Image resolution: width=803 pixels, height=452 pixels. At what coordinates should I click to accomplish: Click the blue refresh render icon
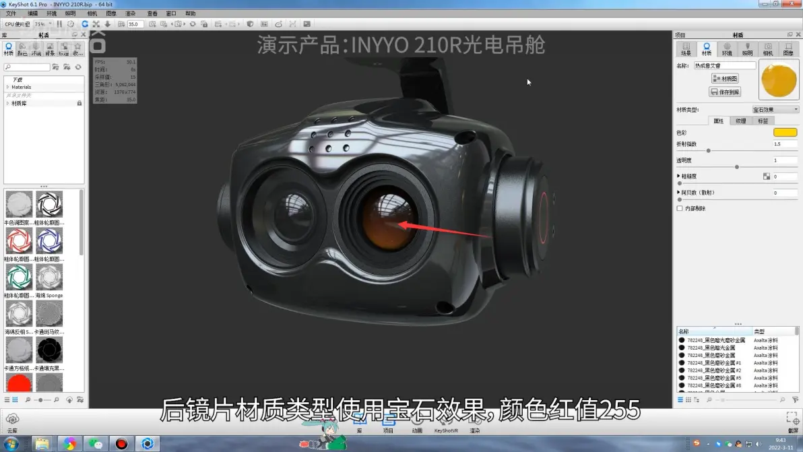pyautogui.click(x=85, y=24)
